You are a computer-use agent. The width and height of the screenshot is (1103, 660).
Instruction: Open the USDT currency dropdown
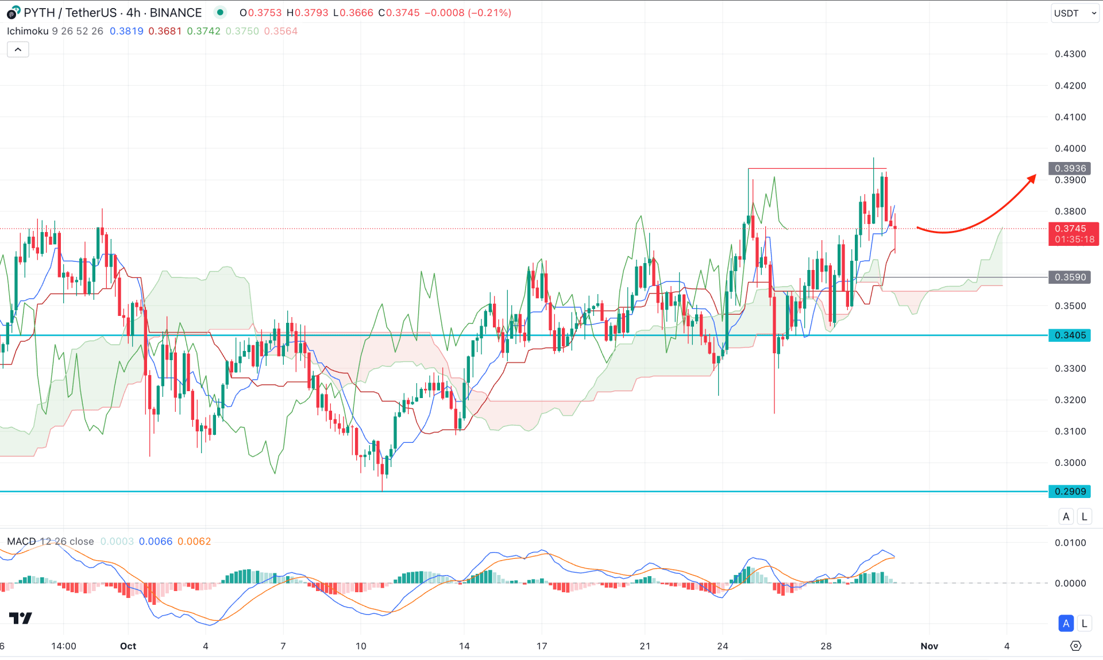pyautogui.click(x=1075, y=13)
